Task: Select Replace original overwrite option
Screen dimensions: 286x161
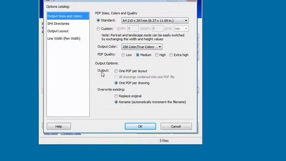Action: 116,96
